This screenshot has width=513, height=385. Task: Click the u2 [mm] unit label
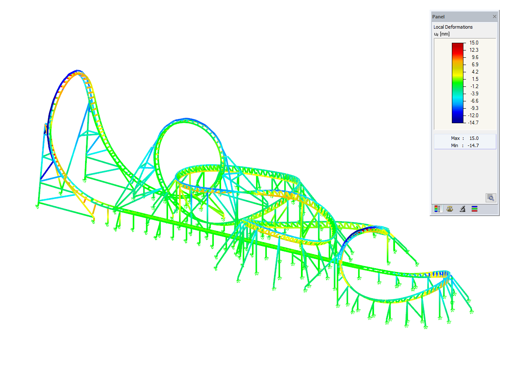tap(442, 34)
